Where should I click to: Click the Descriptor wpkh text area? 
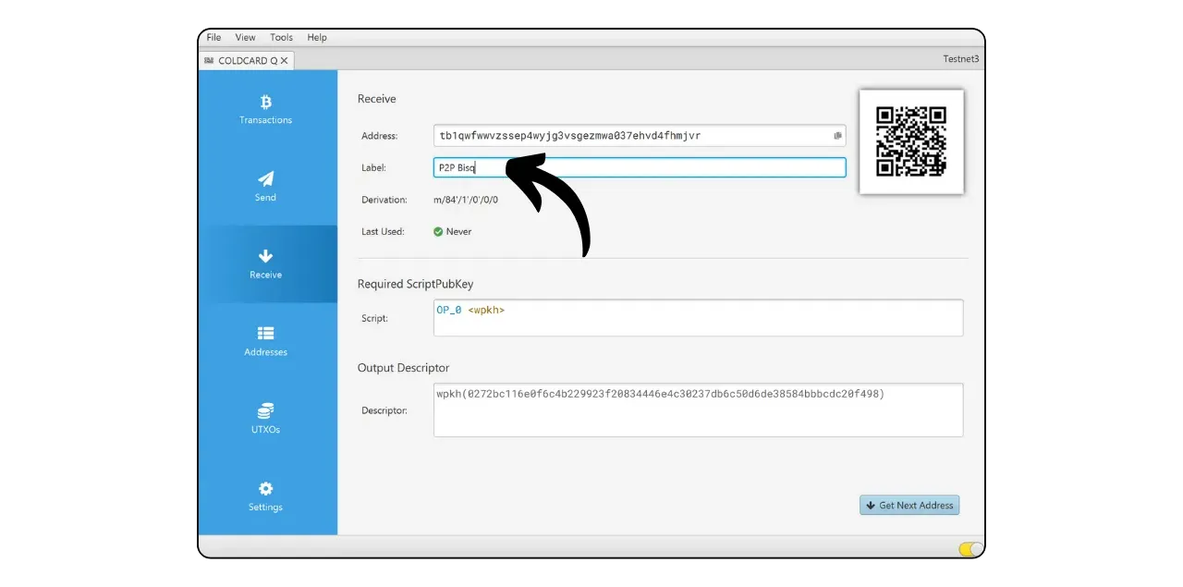point(698,410)
